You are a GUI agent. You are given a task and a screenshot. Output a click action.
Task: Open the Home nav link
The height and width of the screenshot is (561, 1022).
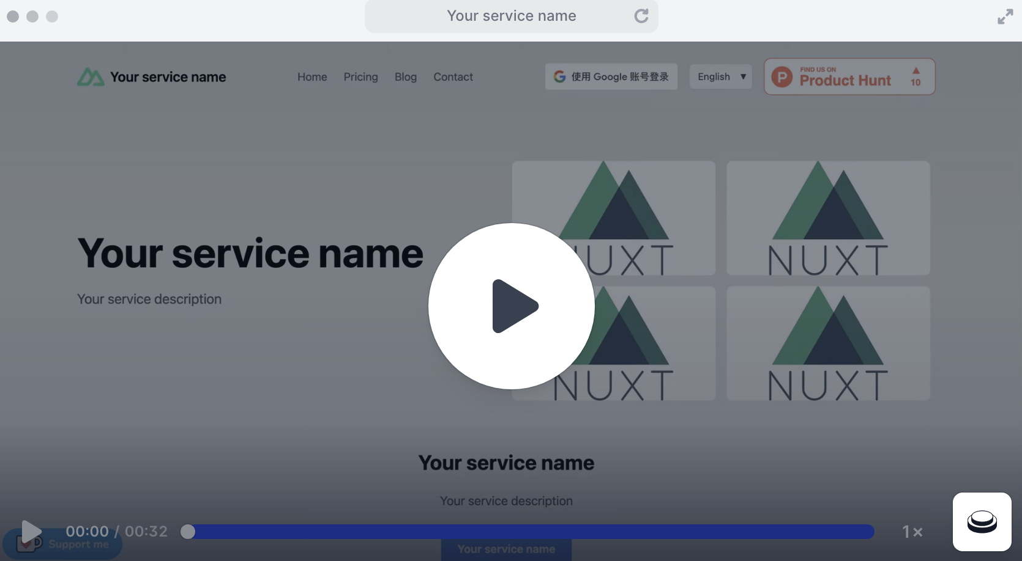click(312, 77)
